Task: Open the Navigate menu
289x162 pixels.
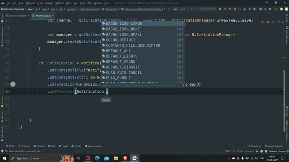Action: point(30,3)
